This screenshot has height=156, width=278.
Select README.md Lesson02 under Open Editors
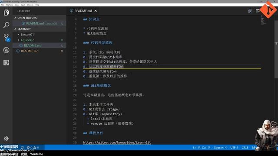(40, 23)
